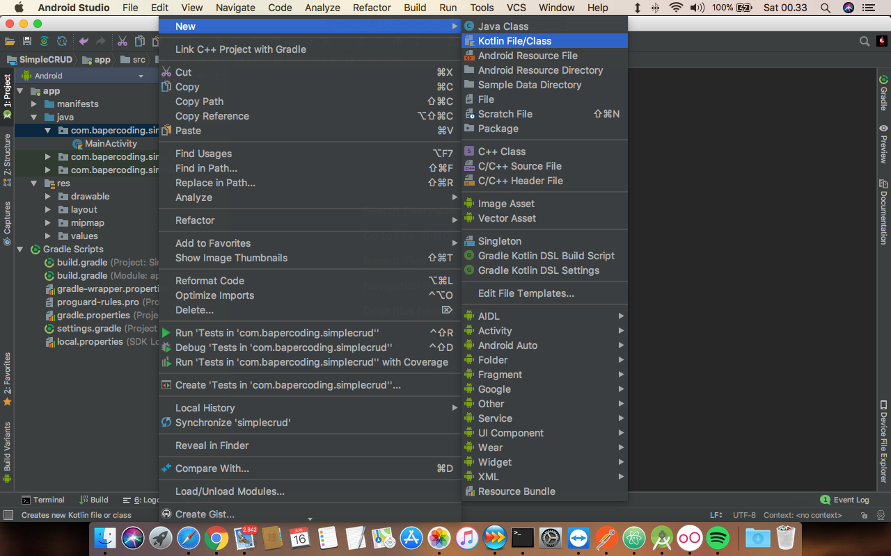Launch Terminal app from the Dock

[523, 537]
